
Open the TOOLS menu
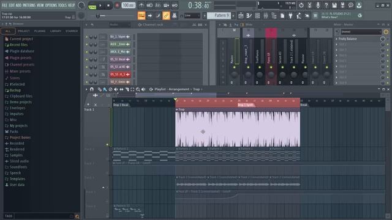pos(62,5)
